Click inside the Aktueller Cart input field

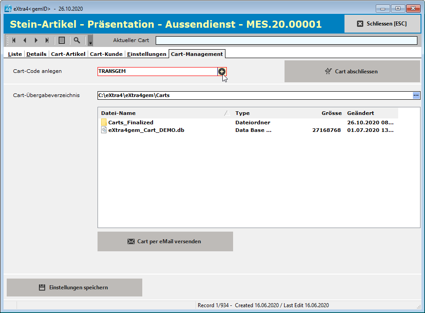(286, 40)
